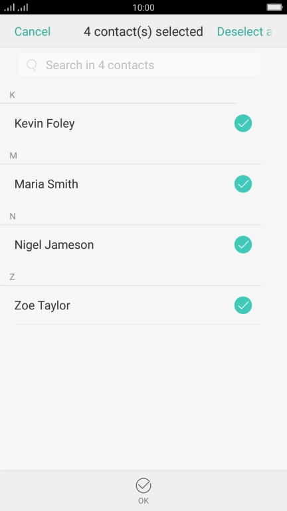Tap the Z section header

coord(12,277)
